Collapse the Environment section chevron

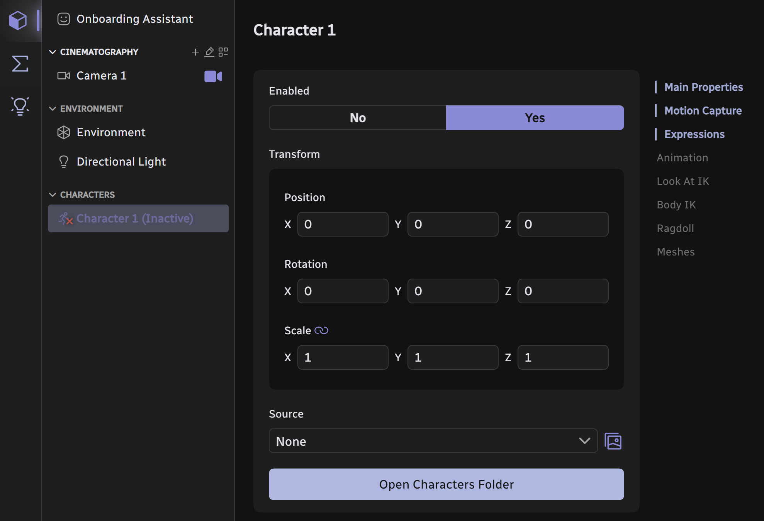[x=53, y=109]
